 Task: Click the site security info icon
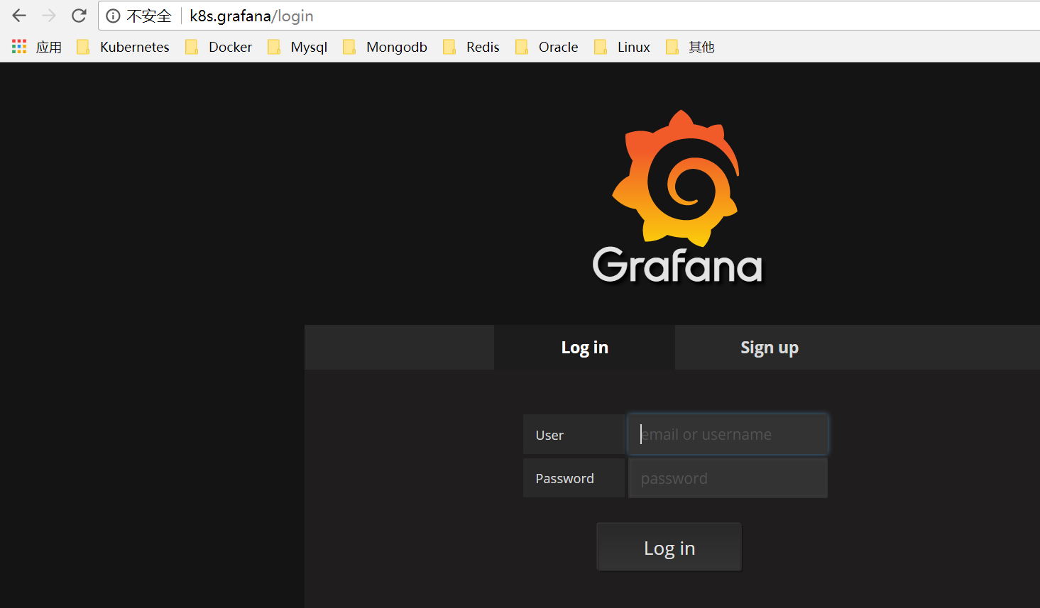(x=113, y=16)
